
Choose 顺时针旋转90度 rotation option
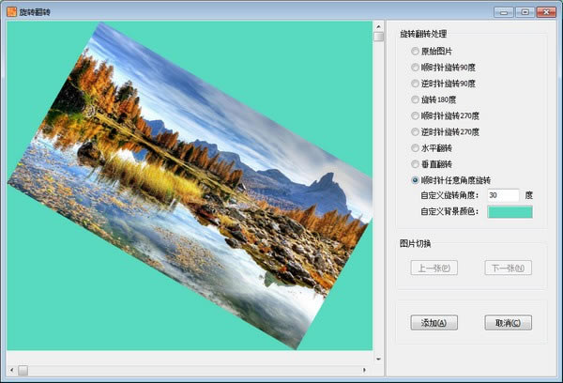(416, 68)
